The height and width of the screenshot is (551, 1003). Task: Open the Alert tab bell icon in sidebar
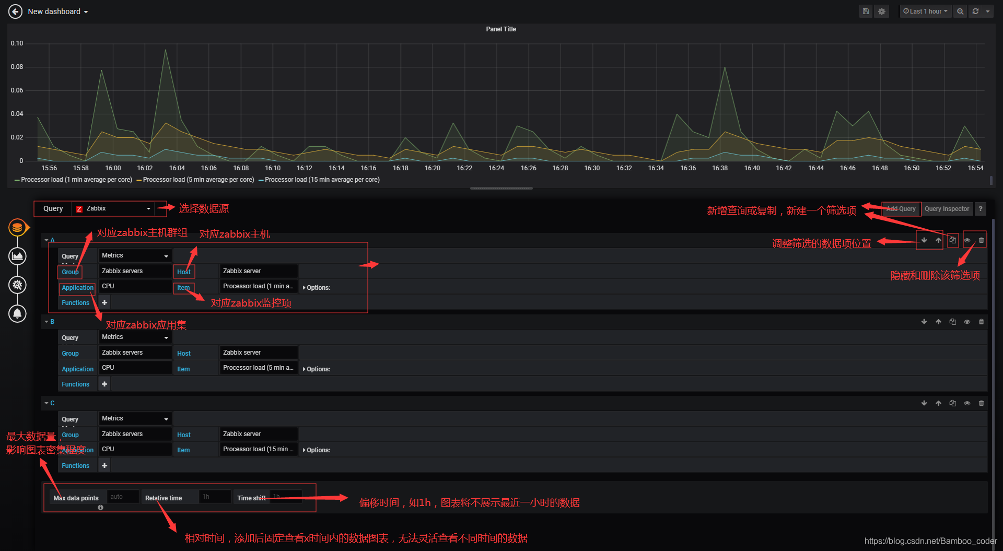(17, 313)
